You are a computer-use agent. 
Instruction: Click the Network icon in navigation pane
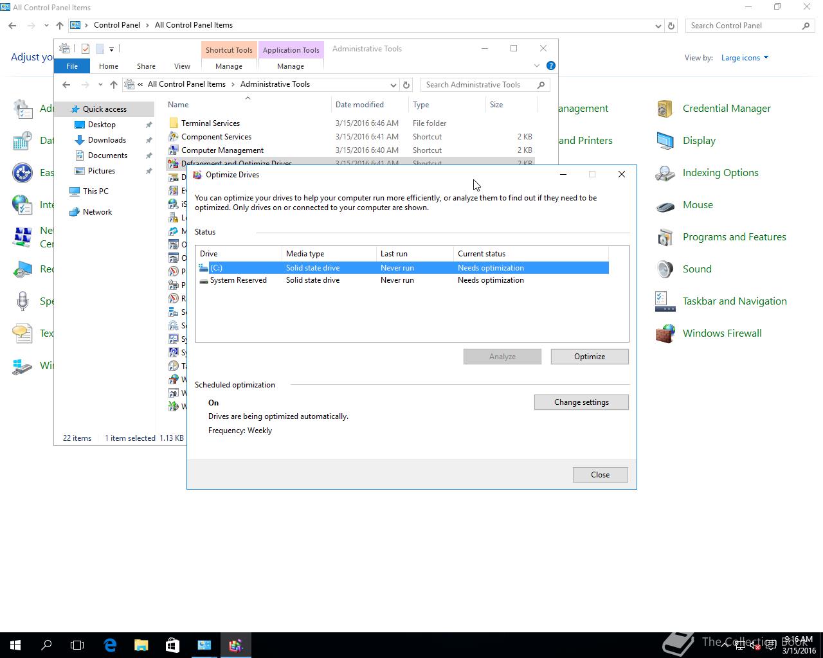75,212
